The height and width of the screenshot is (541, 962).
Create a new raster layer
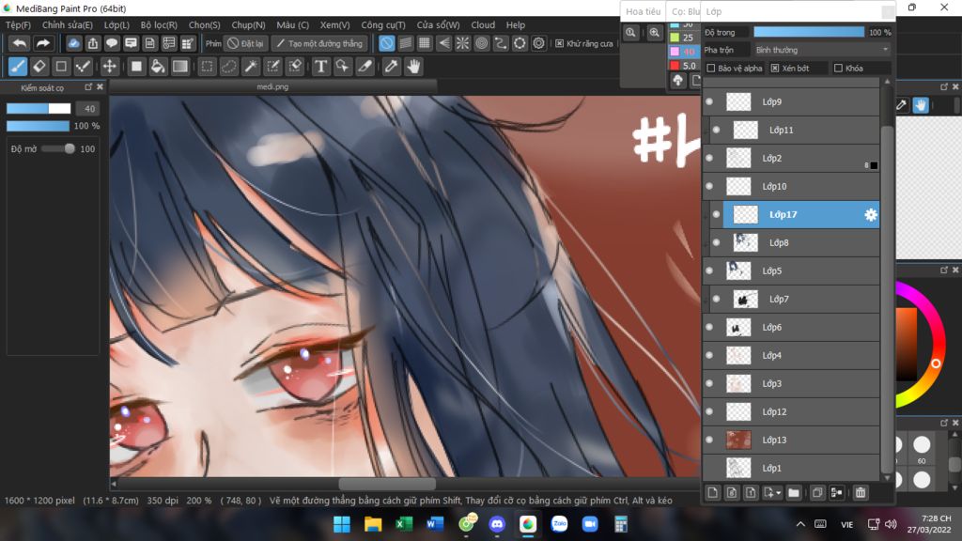[712, 492]
